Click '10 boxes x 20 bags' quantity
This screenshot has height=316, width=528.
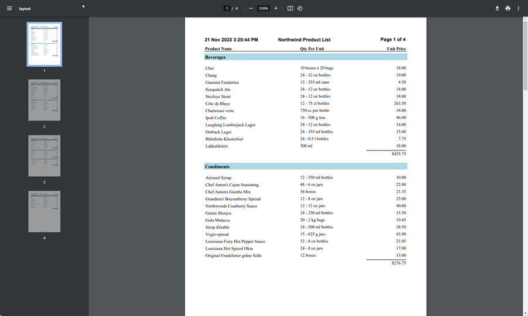[317, 68]
